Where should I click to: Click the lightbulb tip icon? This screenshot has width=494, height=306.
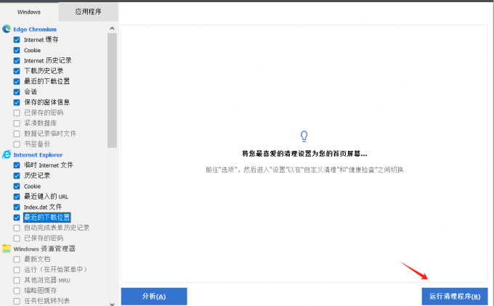[x=304, y=136]
